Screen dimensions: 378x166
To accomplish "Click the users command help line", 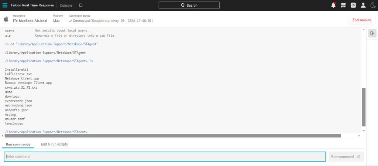I will [x=47, y=31].
